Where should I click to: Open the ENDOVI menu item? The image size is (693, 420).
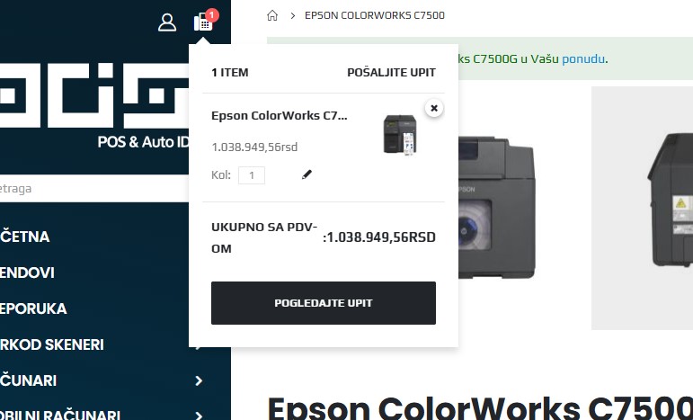point(27,273)
